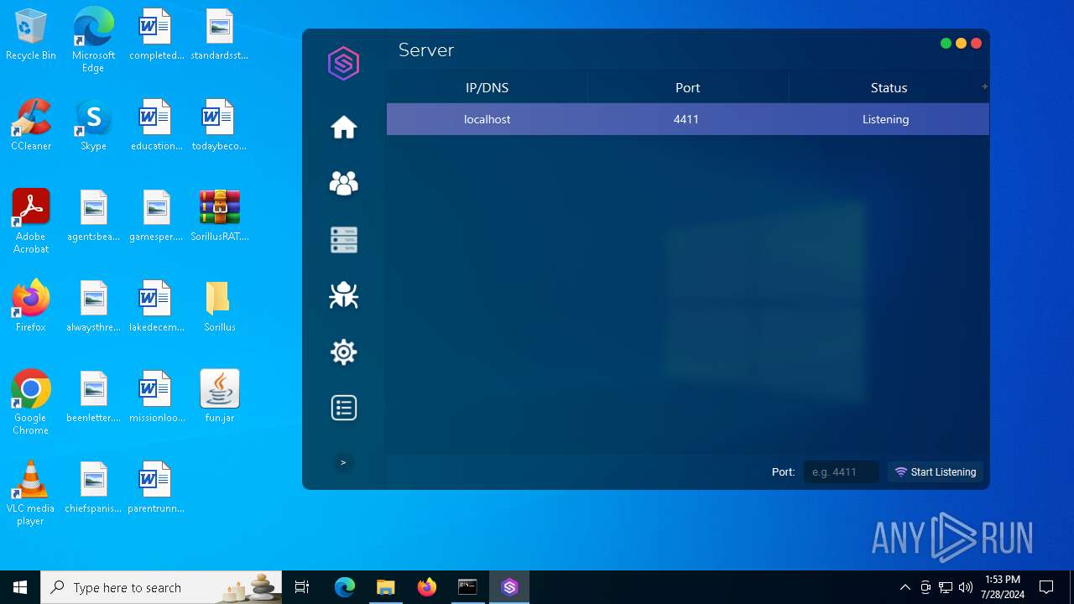Select the lakedecem... Word document
Viewport: 1074px width, 604px height.
[x=156, y=307]
